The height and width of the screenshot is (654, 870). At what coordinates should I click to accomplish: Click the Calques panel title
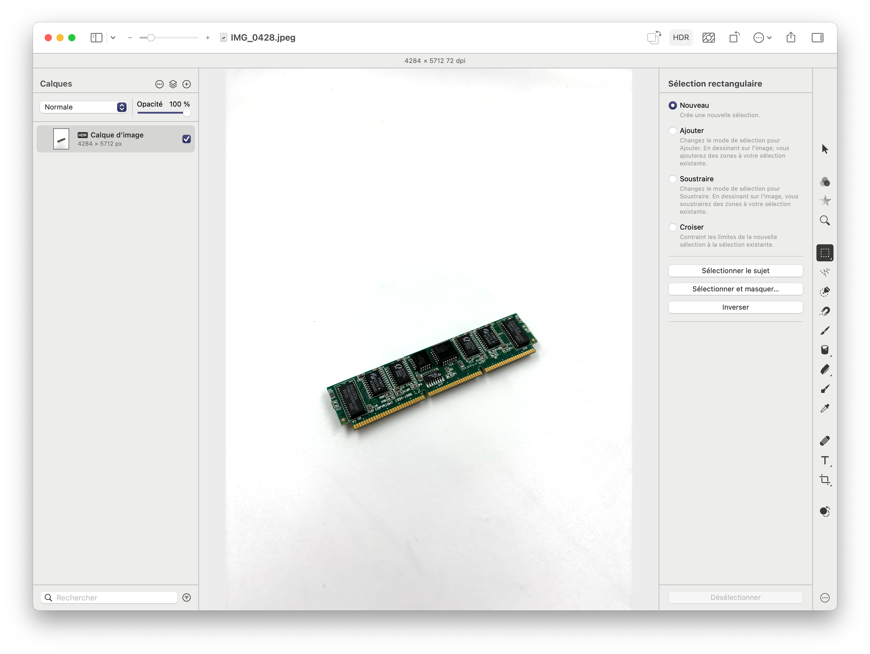pyautogui.click(x=56, y=84)
